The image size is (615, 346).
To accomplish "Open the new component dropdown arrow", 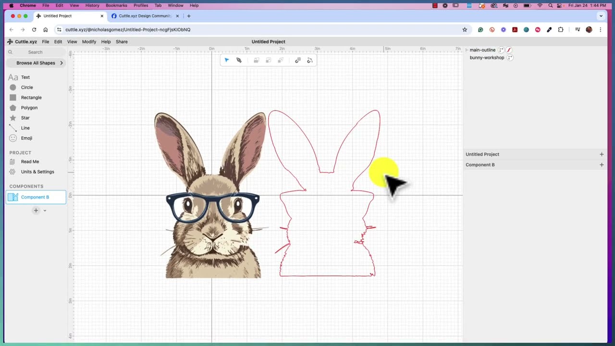I will (x=45, y=210).
